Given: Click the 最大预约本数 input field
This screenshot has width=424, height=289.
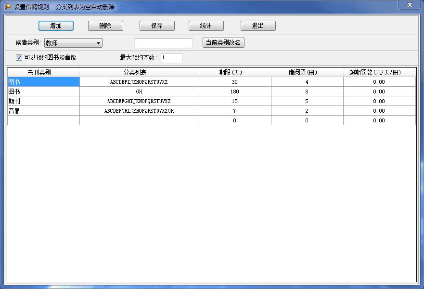Looking at the screenshot, I should pyautogui.click(x=171, y=58).
